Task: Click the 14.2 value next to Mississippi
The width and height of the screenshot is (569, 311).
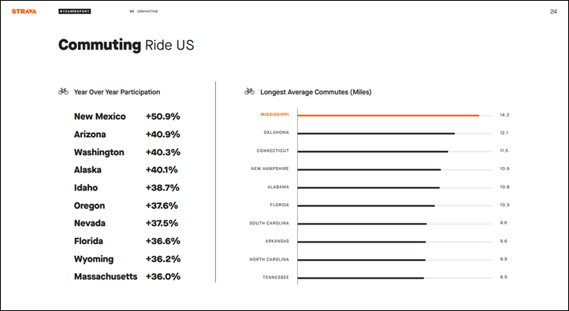Action: (504, 115)
